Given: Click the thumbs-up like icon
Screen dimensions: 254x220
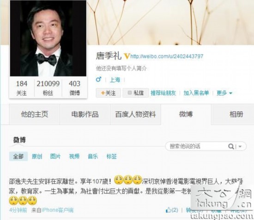Looking at the screenshot, I should point(169,210).
